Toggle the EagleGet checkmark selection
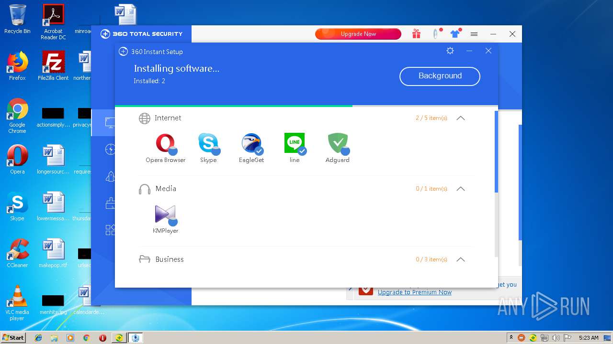The width and height of the screenshot is (613, 344). click(x=259, y=151)
